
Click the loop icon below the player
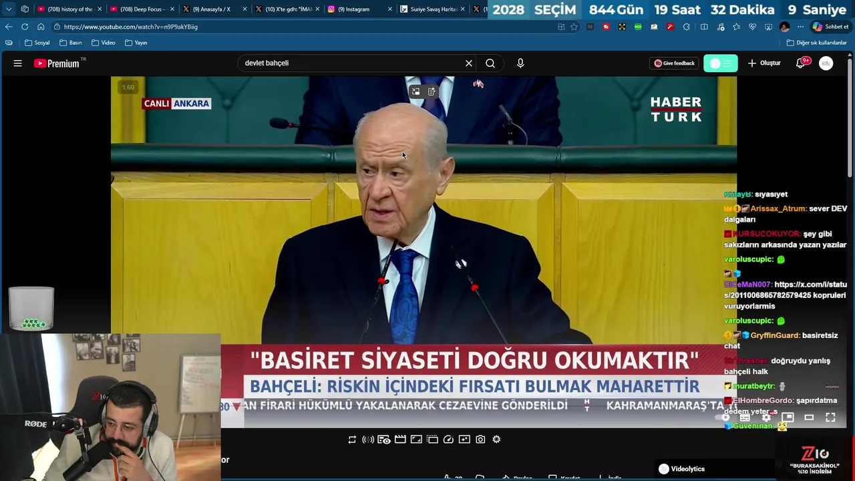pos(352,440)
